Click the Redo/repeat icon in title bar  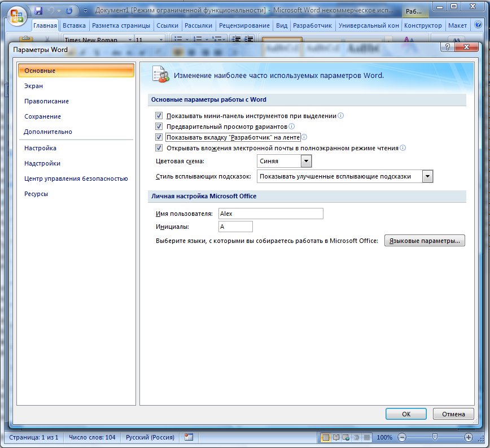[x=69, y=11]
